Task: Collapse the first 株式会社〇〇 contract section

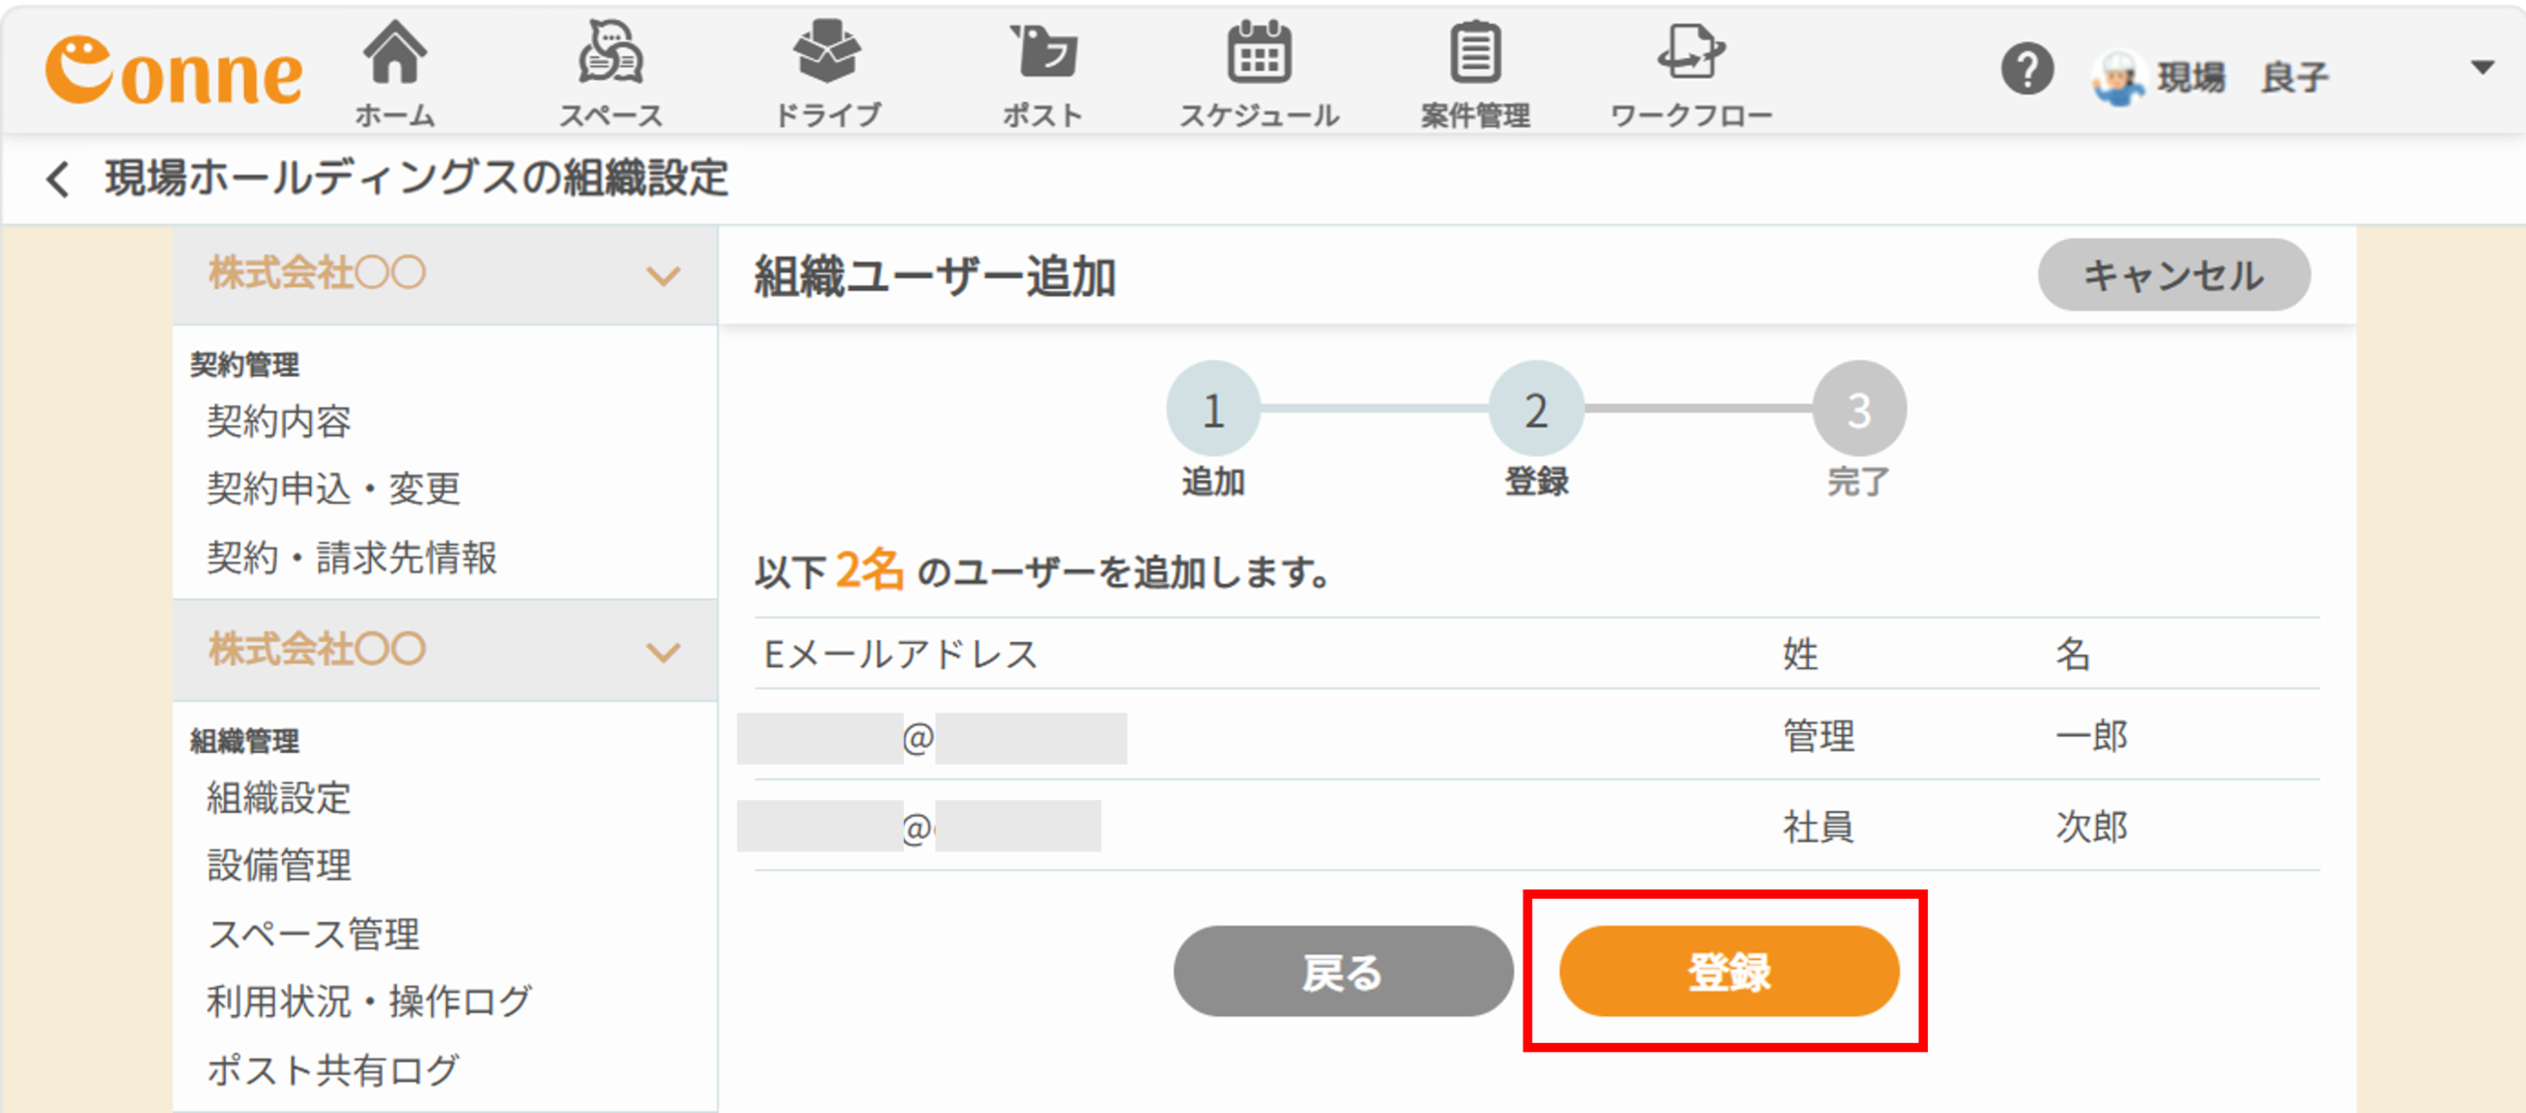Action: tap(663, 275)
